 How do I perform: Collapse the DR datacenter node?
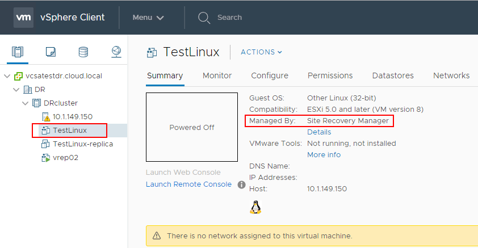point(16,90)
